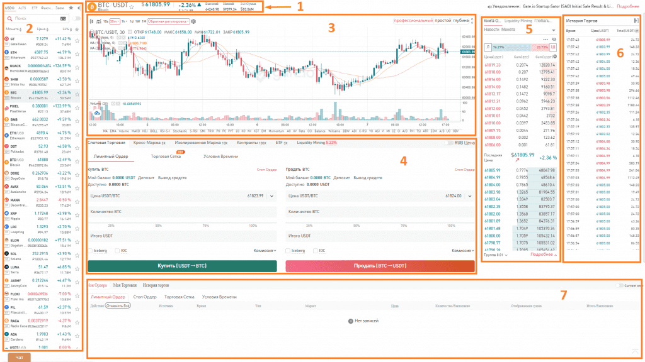
Task: Open favorites star tab in coin list
Action: pyautogui.click(x=71, y=8)
